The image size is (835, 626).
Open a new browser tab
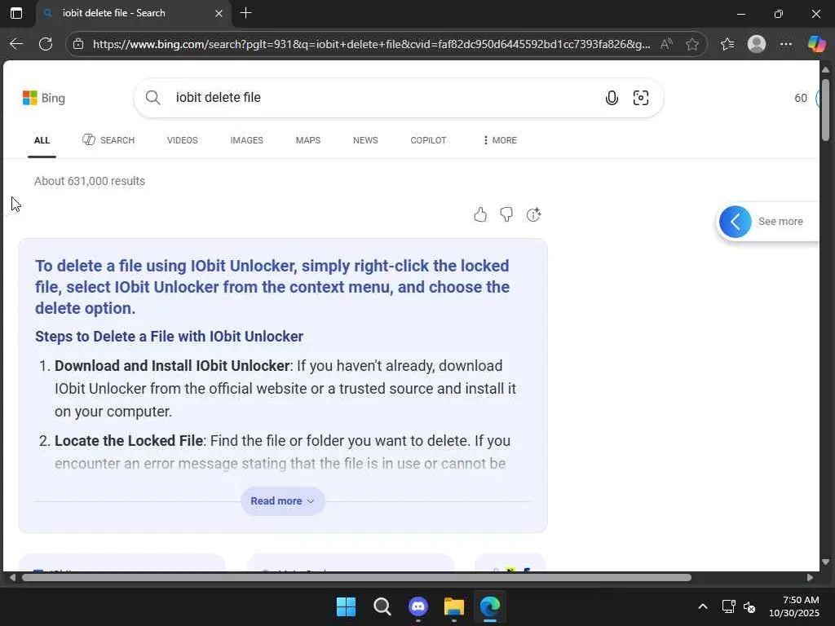(246, 13)
